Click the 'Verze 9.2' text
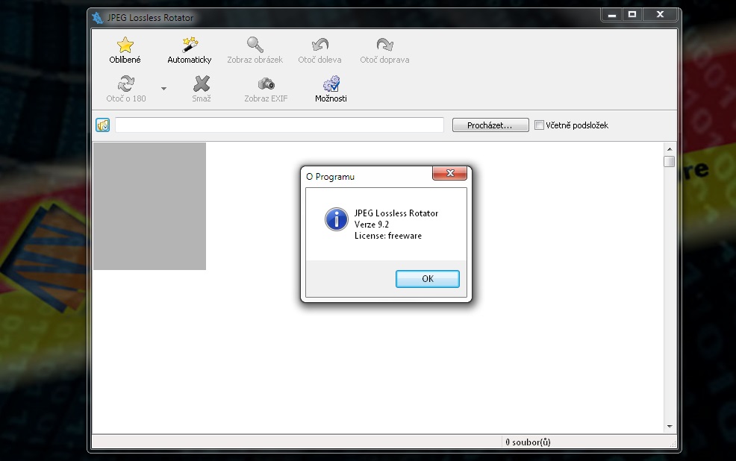This screenshot has height=461, width=736. coord(371,225)
